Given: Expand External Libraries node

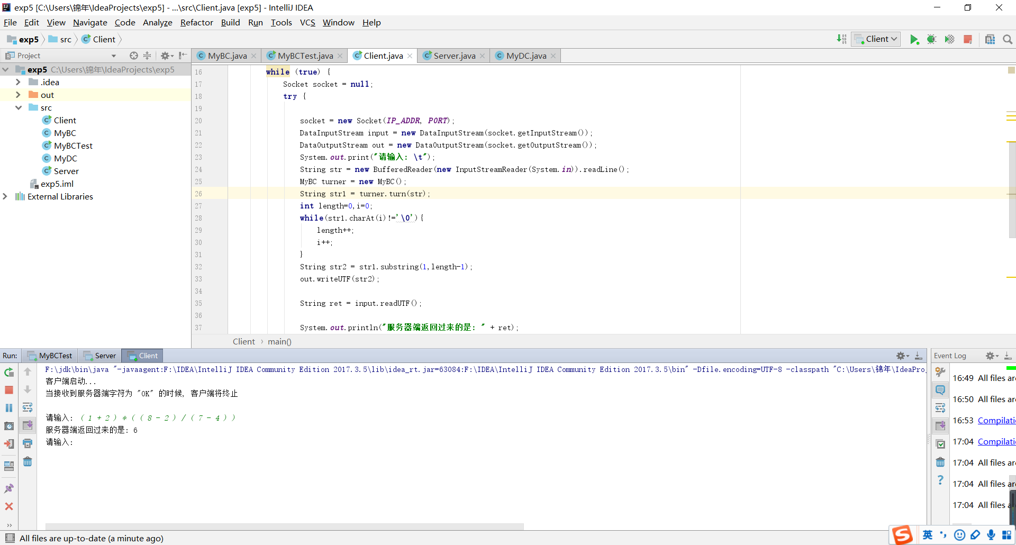Looking at the screenshot, I should point(5,196).
